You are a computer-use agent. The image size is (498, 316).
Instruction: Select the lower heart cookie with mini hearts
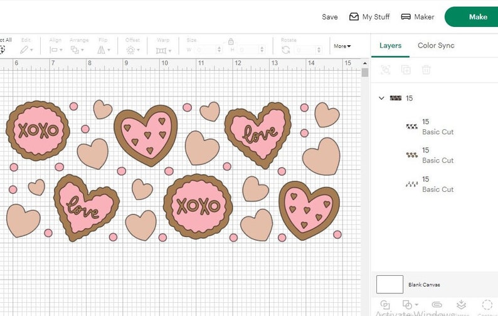click(x=309, y=210)
